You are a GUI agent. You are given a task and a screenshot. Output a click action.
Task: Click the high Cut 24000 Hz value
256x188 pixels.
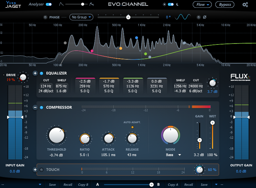click(196, 86)
